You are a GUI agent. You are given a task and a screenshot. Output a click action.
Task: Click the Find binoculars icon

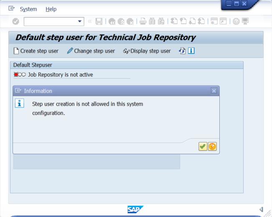[x=152, y=21]
